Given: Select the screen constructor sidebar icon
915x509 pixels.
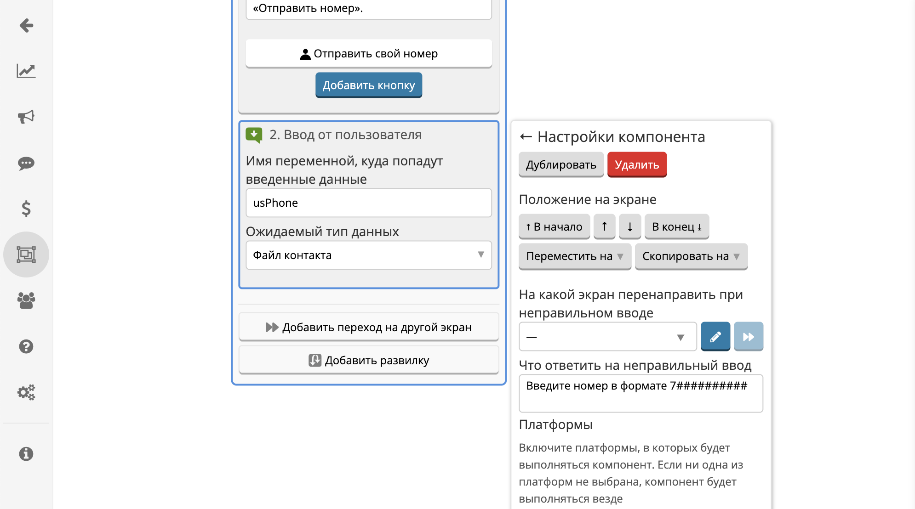Looking at the screenshot, I should [x=26, y=254].
